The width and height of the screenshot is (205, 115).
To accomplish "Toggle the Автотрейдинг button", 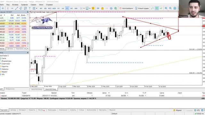I will [x=126, y=8].
